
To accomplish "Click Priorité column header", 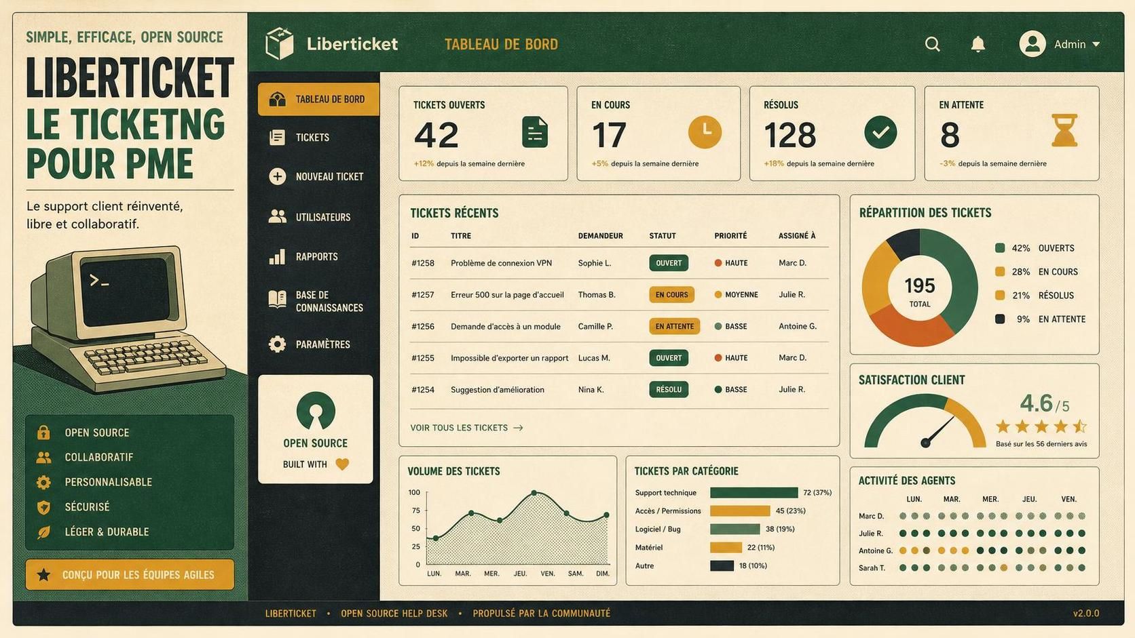I will click(730, 236).
